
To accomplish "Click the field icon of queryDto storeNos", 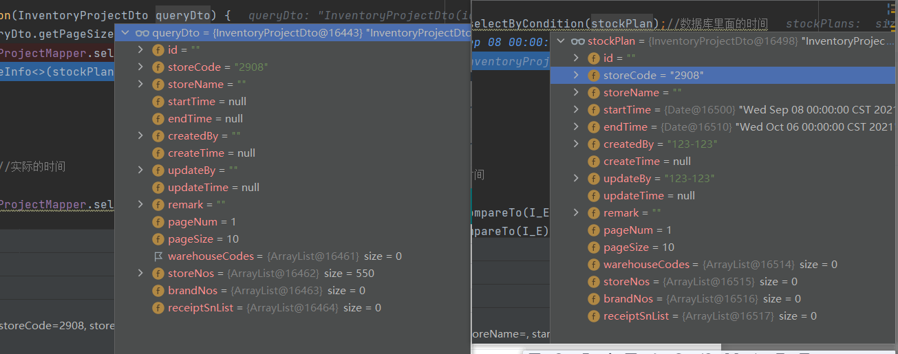I will 158,274.
